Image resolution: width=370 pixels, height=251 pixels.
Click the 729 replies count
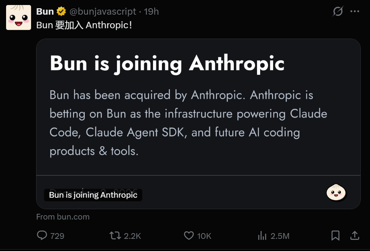[x=57, y=236]
